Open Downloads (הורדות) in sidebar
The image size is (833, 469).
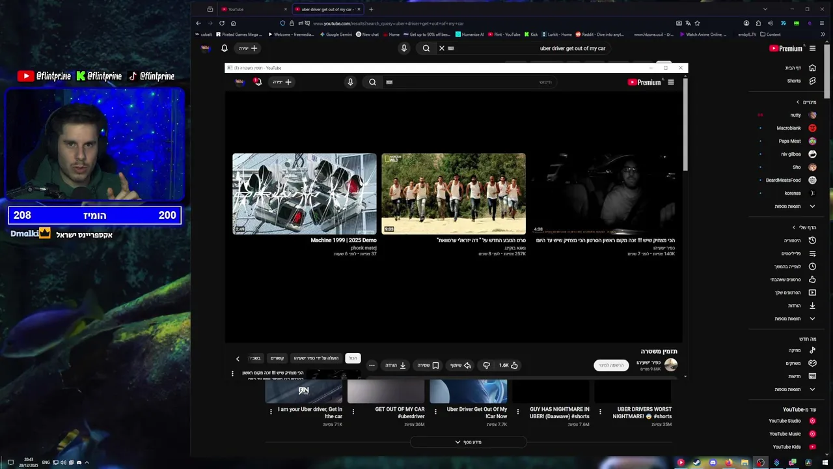[802, 306]
